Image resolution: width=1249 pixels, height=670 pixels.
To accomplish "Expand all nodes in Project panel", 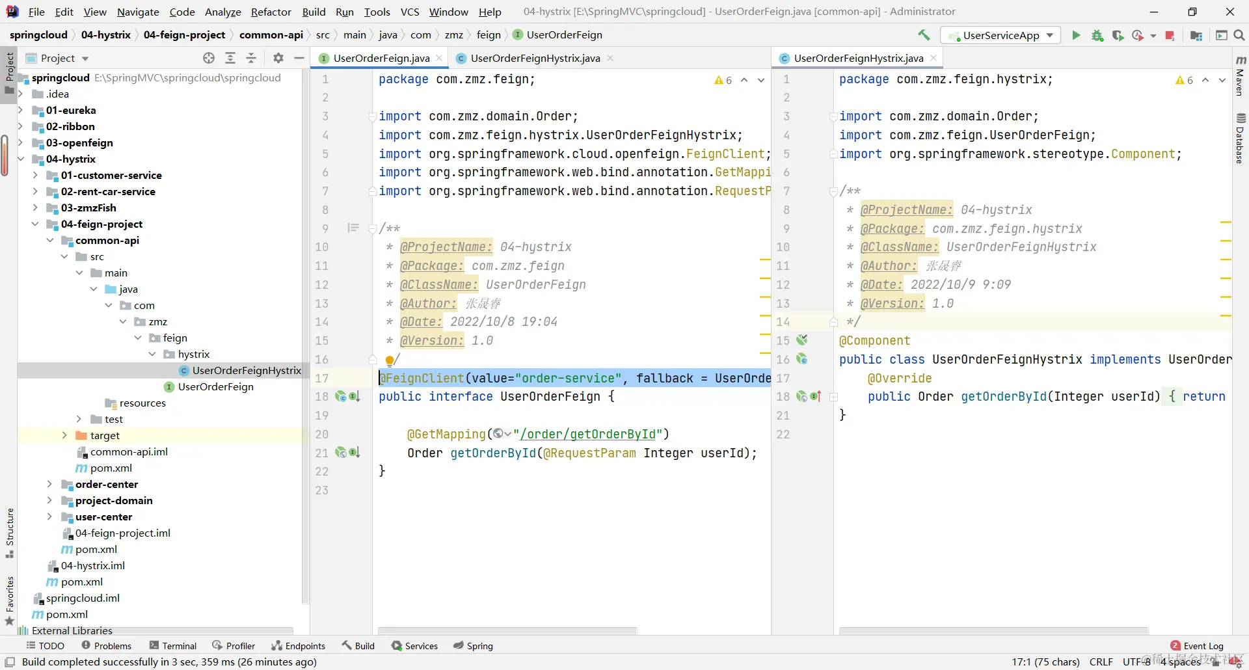I will pyautogui.click(x=230, y=58).
